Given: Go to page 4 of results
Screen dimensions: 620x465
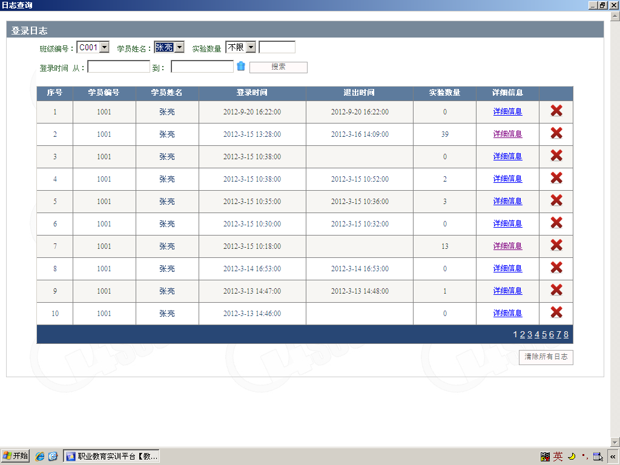Looking at the screenshot, I should 537,334.
